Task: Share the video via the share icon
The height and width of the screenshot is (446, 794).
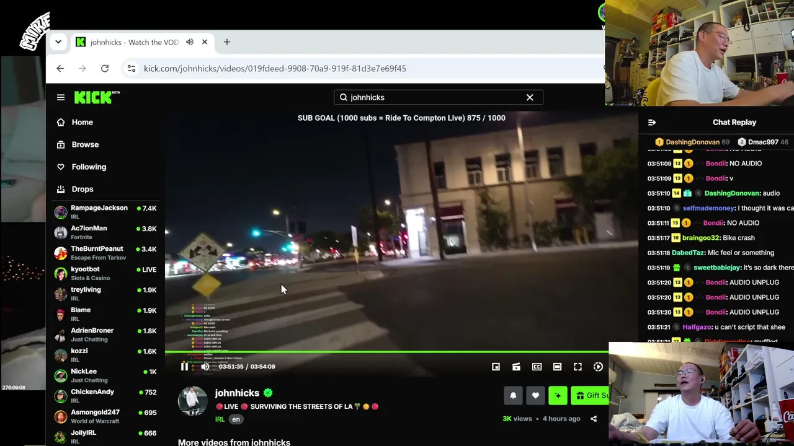Action: coord(594,419)
